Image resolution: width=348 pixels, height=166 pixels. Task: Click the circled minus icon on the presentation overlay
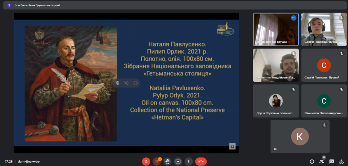pos(135,83)
